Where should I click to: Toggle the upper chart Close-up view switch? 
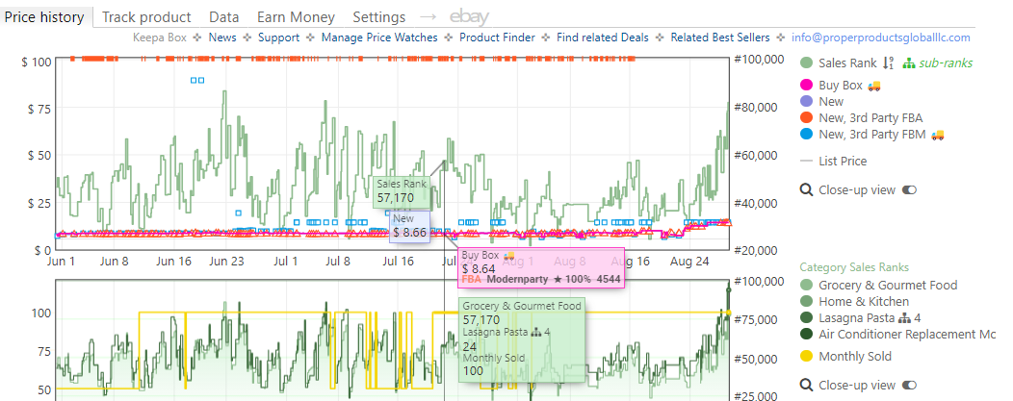point(909,189)
